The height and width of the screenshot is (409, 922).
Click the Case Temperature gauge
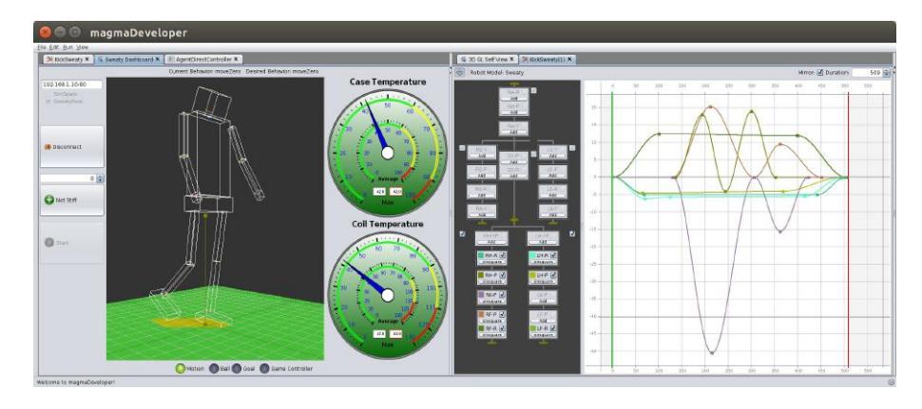[387, 153]
